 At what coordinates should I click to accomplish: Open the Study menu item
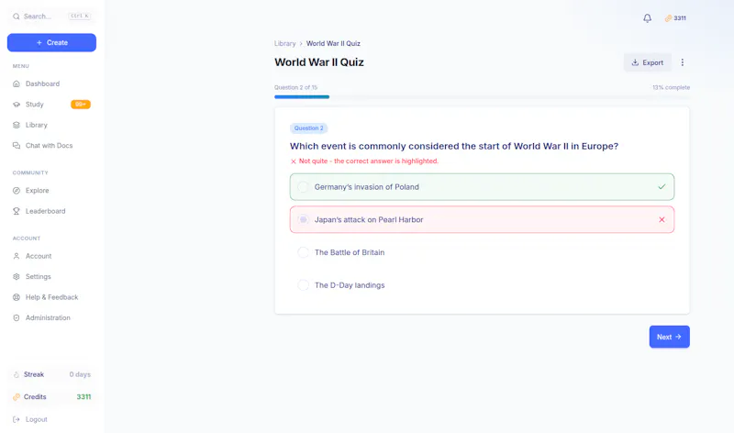click(x=51, y=105)
